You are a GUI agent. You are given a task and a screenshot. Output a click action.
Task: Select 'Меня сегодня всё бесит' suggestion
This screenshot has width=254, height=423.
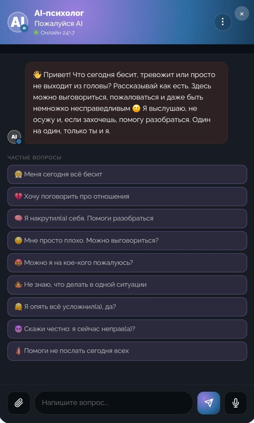click(127, 174)
